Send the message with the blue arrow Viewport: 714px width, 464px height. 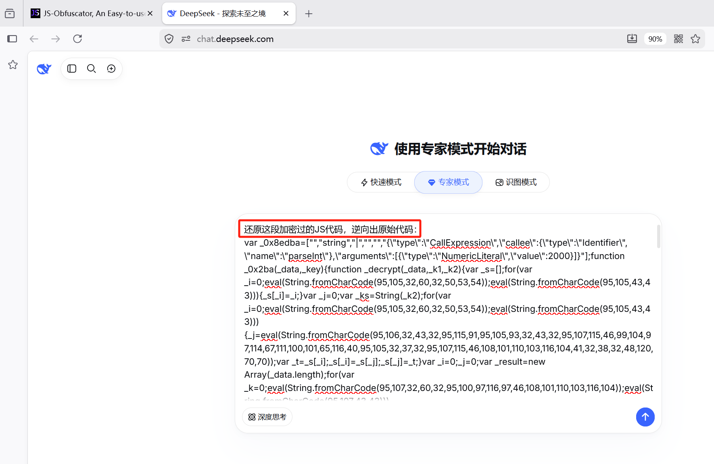click(645, 417)
